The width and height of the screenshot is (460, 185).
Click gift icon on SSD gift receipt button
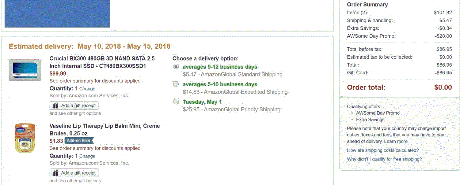[56, 105]
